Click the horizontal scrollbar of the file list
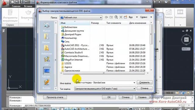195x110 pixels. pyautogui.click(x=104, y=73)
